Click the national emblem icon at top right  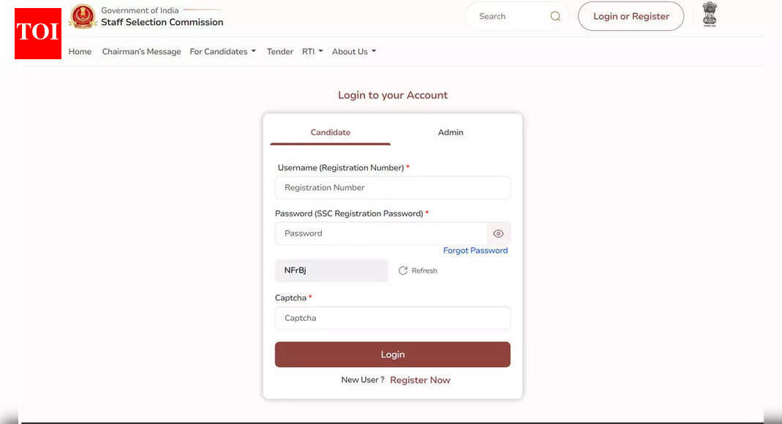pyautogui.click(x=709, y=15)
